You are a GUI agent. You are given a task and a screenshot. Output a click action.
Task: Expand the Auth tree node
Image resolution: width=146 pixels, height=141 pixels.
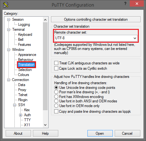click(20, 115)
